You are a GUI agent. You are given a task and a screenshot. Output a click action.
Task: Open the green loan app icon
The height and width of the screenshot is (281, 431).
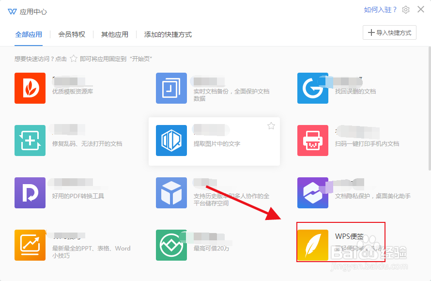[171, 245]
